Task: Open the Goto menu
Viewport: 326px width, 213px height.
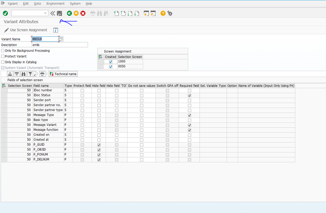Action: click(x=37, y=3)
